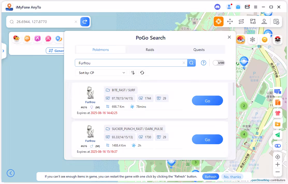Open the Discord community icon
Image resolution: width=288 pixels, height=184 pixels.
click(x=218, y=7)
